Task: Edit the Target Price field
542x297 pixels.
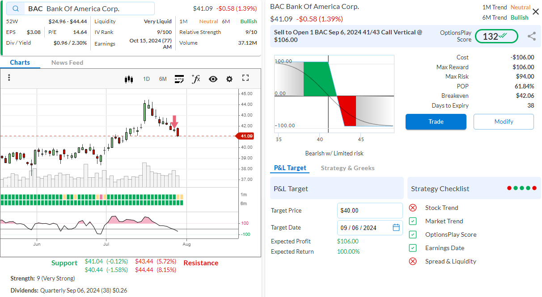Action: pos(370,210)
